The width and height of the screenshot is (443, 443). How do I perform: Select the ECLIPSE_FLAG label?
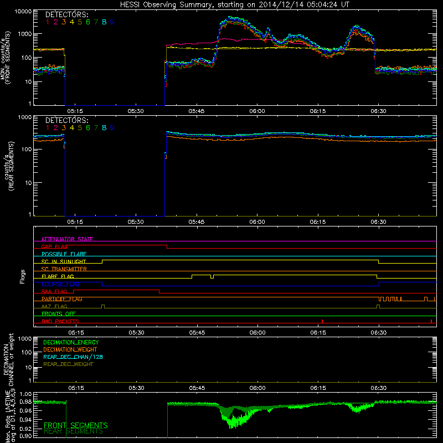coord(60,284)
